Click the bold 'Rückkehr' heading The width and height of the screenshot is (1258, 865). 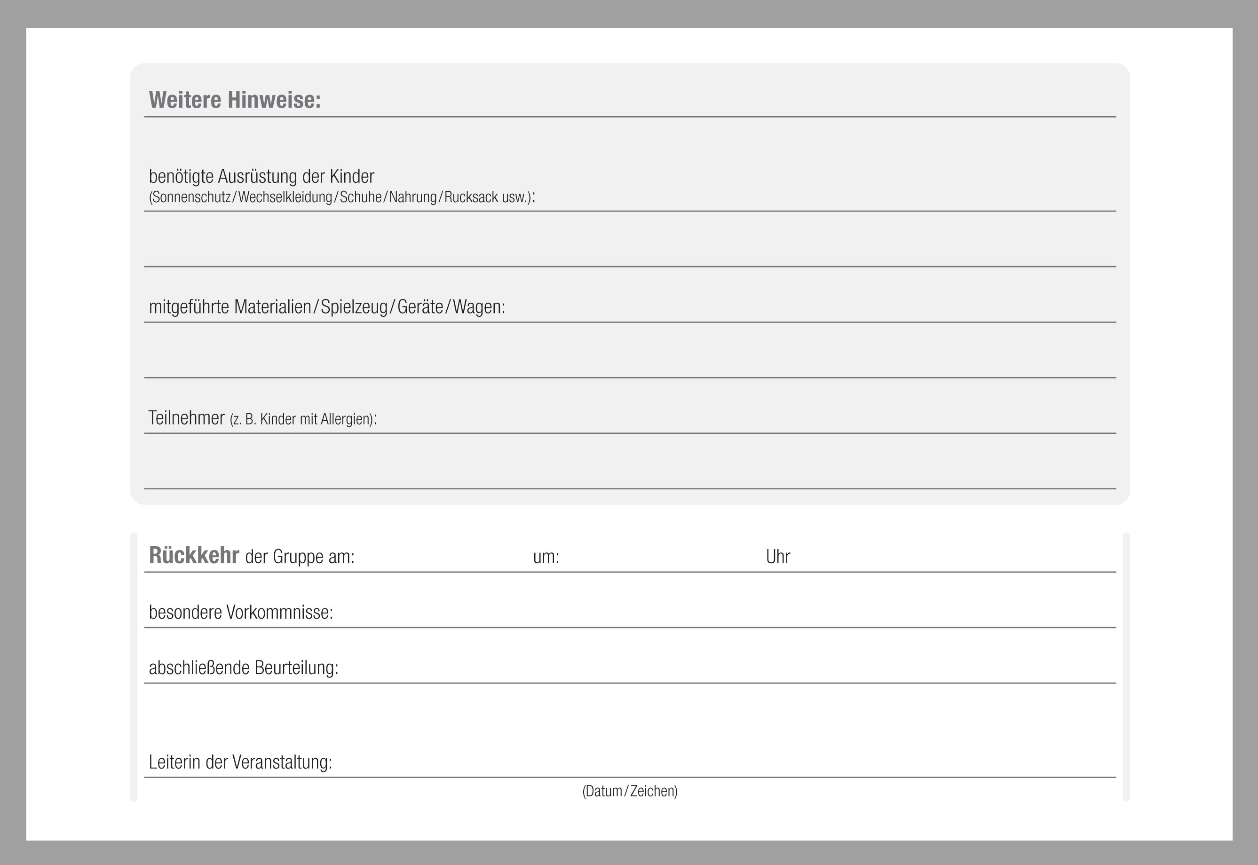tap(194, 556)
